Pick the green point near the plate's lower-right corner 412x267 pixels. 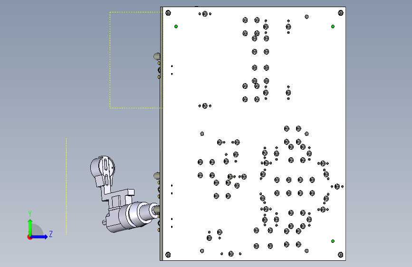click(x=333, y=241)
